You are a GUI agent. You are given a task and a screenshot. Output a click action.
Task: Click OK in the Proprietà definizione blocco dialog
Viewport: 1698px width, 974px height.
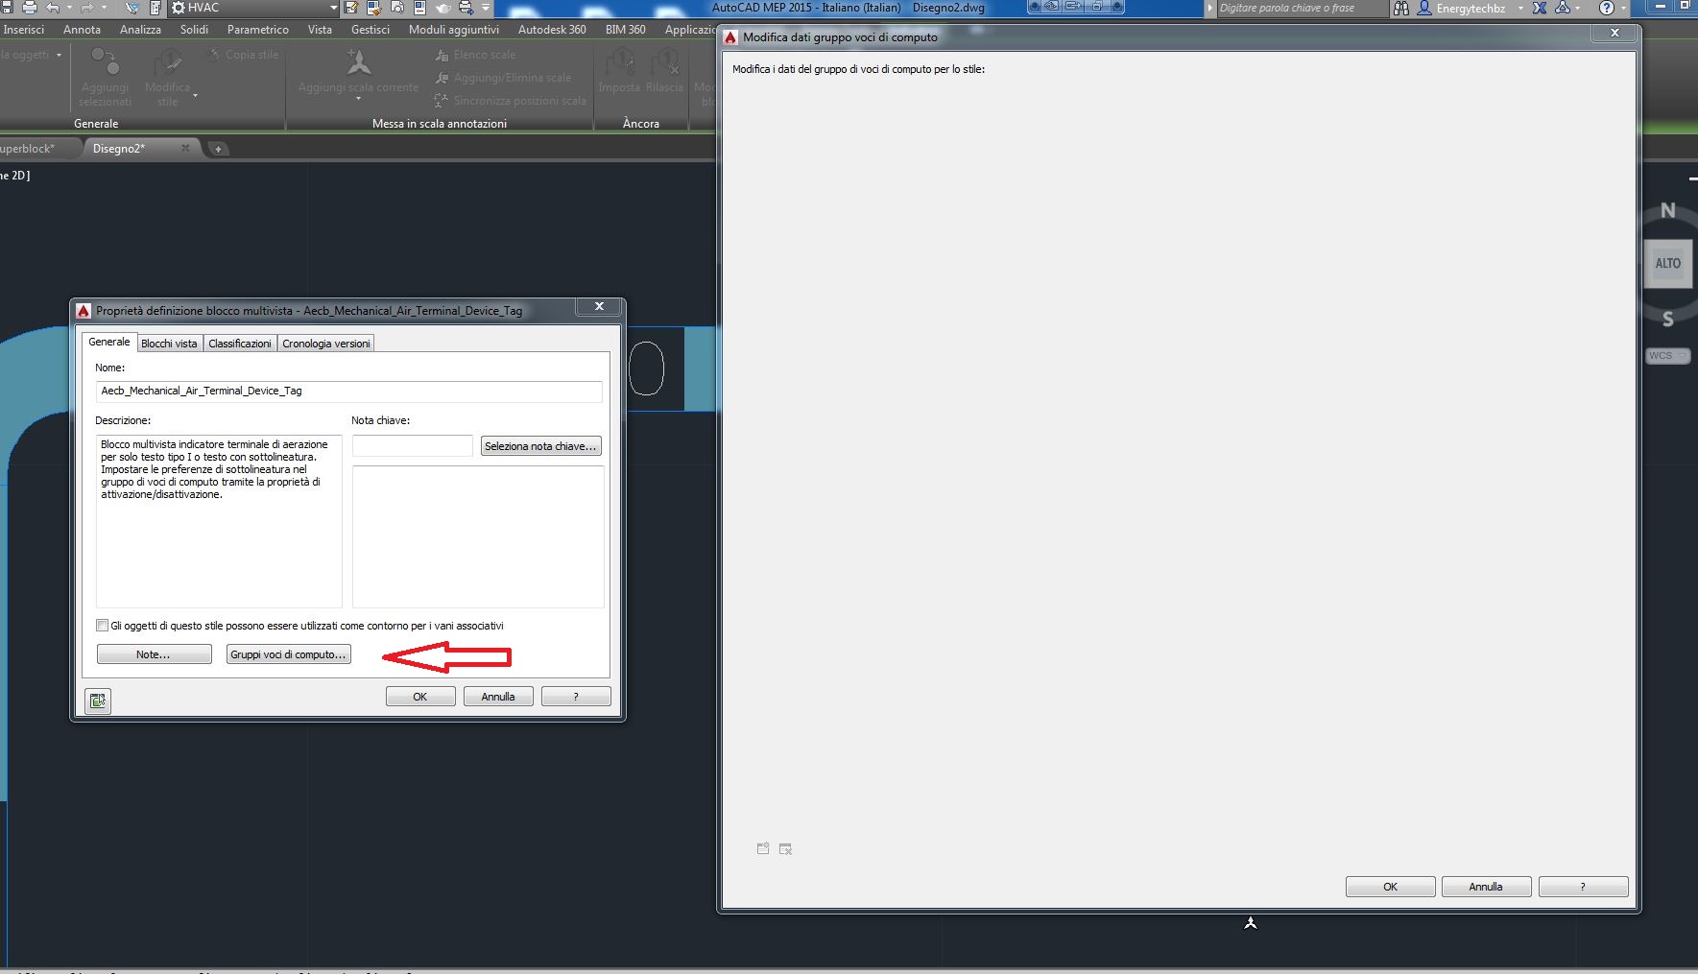[420, 697]
